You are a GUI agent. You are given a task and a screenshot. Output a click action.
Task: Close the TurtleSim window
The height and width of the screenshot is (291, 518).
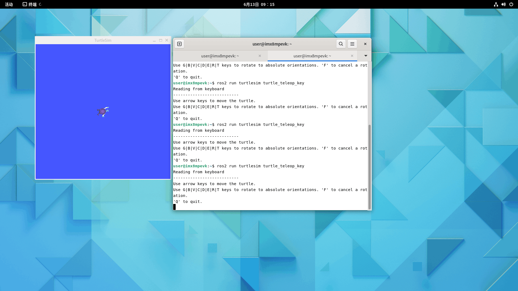[167, 40]
